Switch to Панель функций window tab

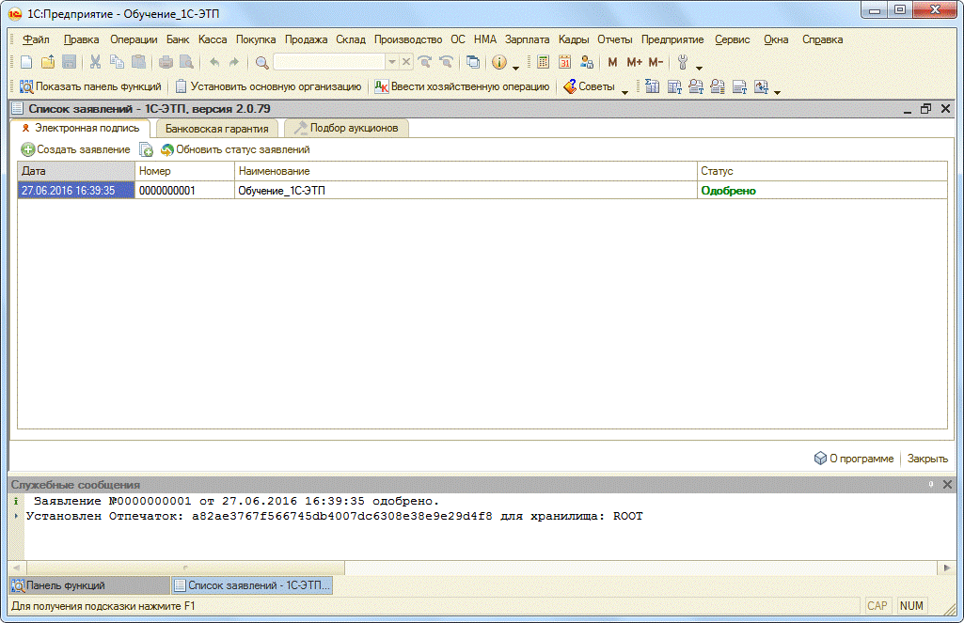pyautogui.click(x=89, y=585)
